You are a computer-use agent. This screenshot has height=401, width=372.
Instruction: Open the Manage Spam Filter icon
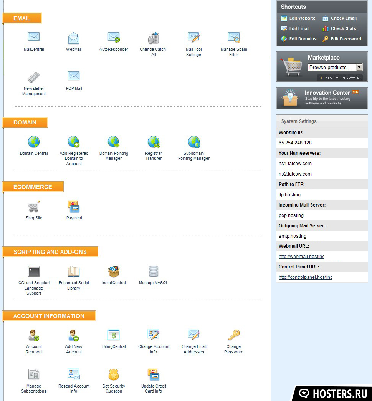coord(234,37)
